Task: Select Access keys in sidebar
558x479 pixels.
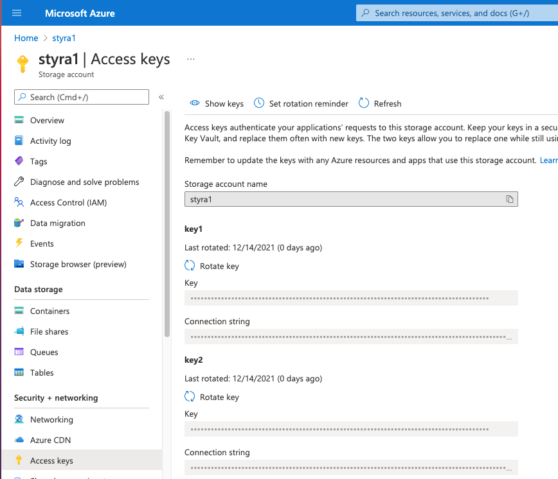Action: click(82, 461)
